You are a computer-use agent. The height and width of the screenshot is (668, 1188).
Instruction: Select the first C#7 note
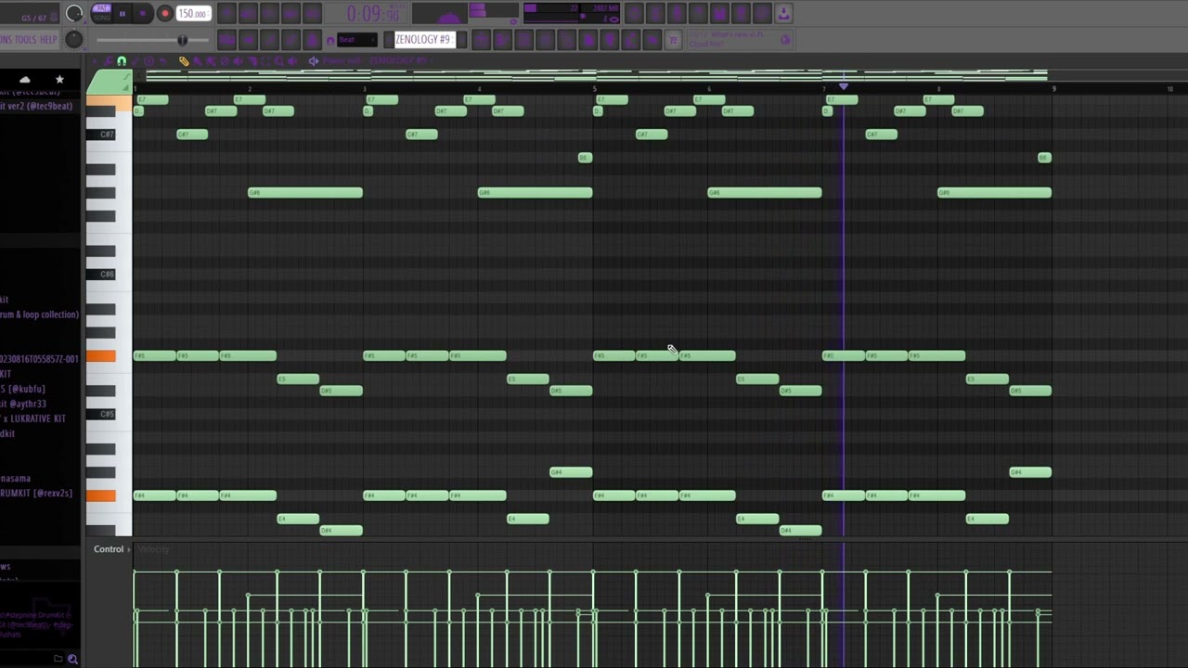point(192,135)
